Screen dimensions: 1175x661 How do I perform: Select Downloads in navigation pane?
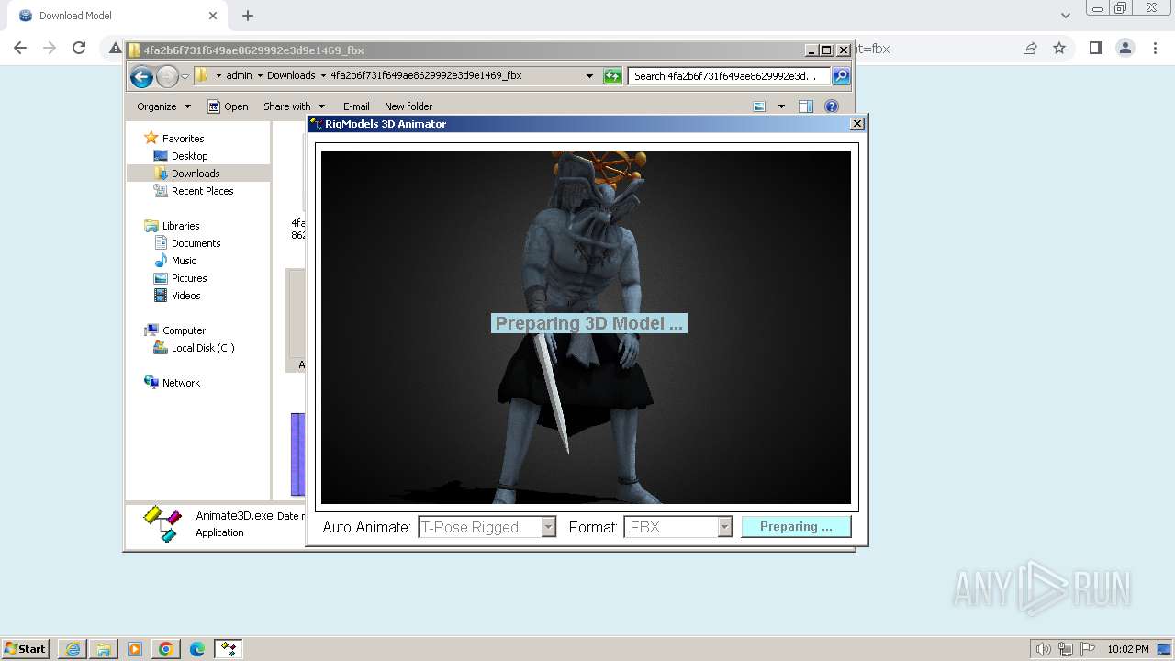(196, 174)
